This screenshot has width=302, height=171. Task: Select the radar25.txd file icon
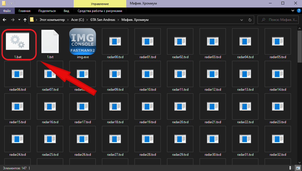click(x=50, y=139)
